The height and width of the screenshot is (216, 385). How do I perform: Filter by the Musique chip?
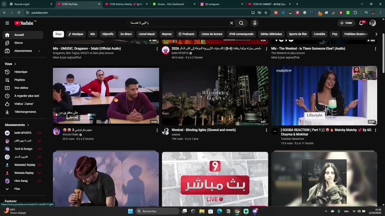tap(75, 34)
